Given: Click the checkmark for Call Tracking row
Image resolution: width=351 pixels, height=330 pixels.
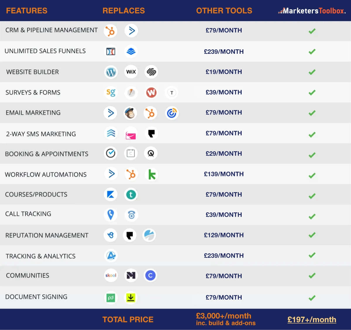Looking at the screenshot, I should coord(312,216).
